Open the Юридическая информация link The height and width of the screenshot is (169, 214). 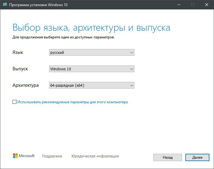(95, 156)
